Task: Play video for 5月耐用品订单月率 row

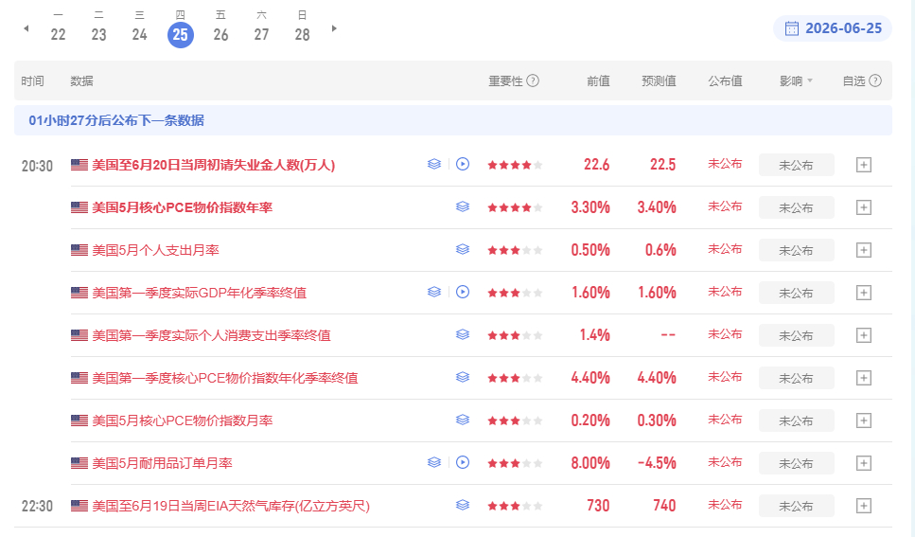Action: 463,463
